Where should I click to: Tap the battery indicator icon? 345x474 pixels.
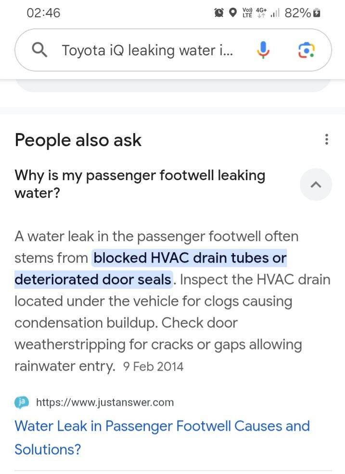coord(317,13)
